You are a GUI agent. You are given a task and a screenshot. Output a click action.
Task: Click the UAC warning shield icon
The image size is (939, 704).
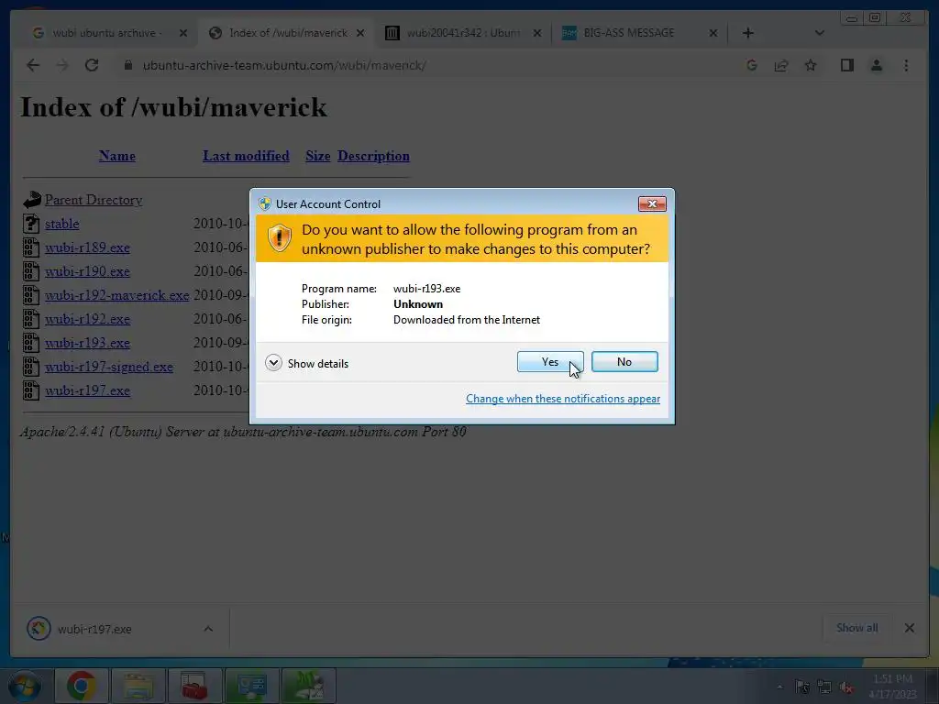coord(279,238)
